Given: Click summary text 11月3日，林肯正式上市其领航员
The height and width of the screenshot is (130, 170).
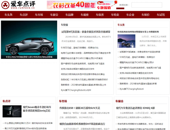Looking at the screenshot, I should point(153,41).
